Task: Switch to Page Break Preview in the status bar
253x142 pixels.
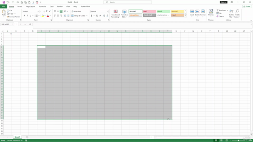Action: click(227, 140)
